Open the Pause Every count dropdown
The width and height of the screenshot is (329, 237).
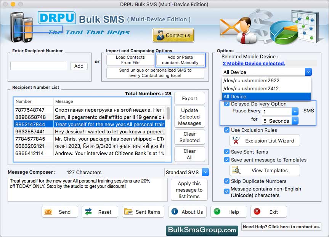(x=280, y=111)
